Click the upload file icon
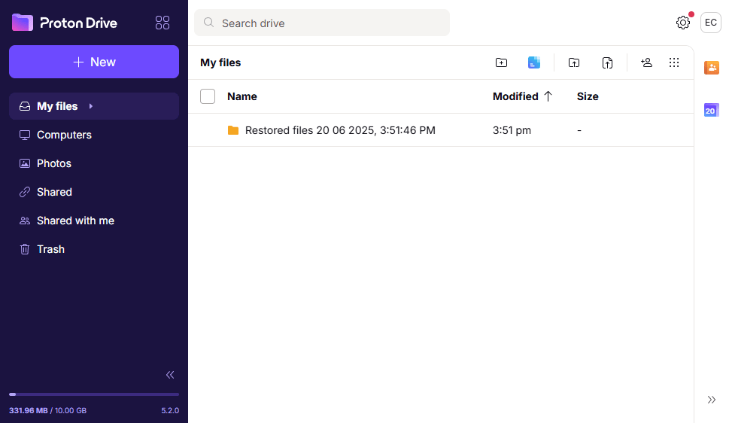This screenshot has height=423, width=729. click(x=607, y=62)
